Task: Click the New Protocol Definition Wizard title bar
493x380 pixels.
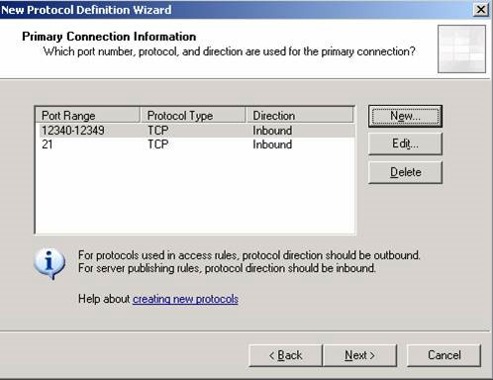Action: click(231, 10)
